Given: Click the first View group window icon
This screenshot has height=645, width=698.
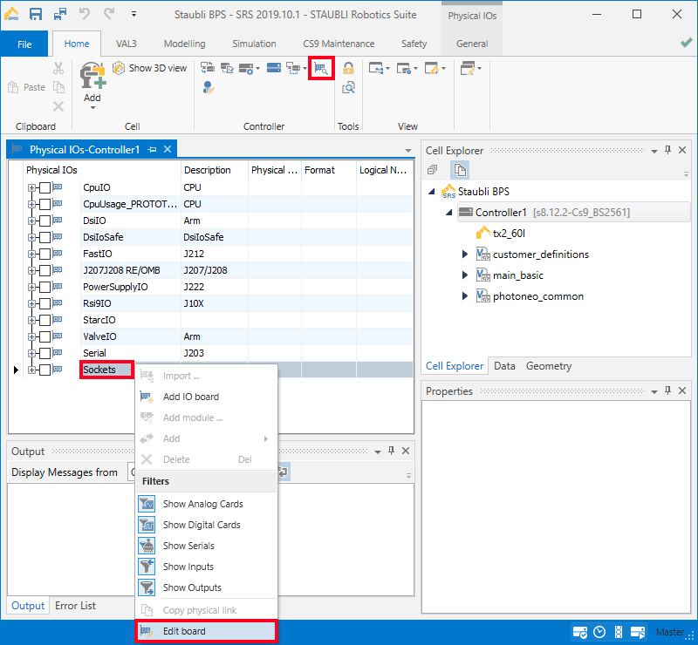Looking at the screenshot, I should coord(376,68).
